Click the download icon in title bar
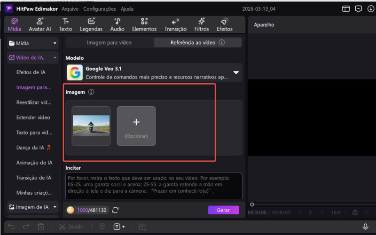Viewport: 376px width, 235px height. tap(371, 9)
